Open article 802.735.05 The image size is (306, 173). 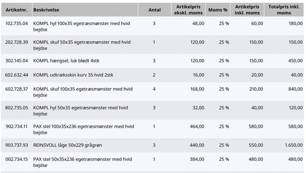pos(17,108)
